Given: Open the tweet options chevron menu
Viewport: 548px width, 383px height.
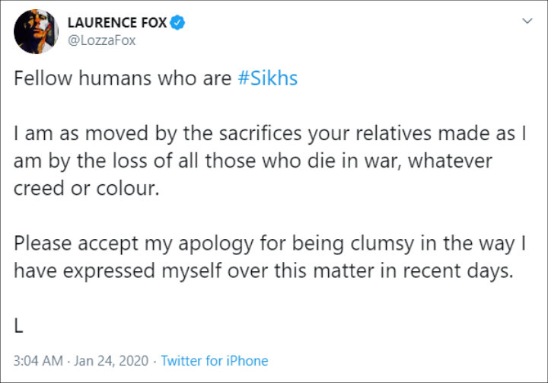Looking at the screenshot, I should [x=527, y=21].
